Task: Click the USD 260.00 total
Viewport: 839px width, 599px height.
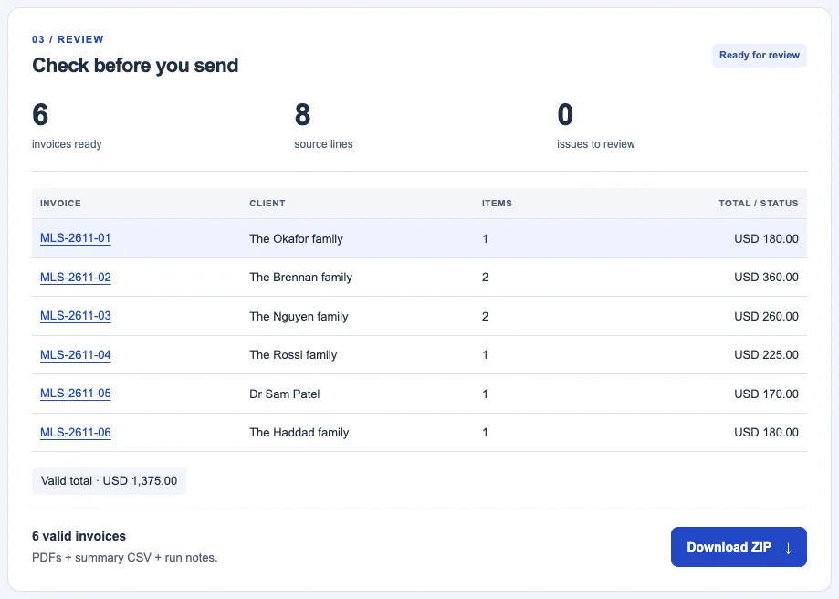Action: pos(766,316)
